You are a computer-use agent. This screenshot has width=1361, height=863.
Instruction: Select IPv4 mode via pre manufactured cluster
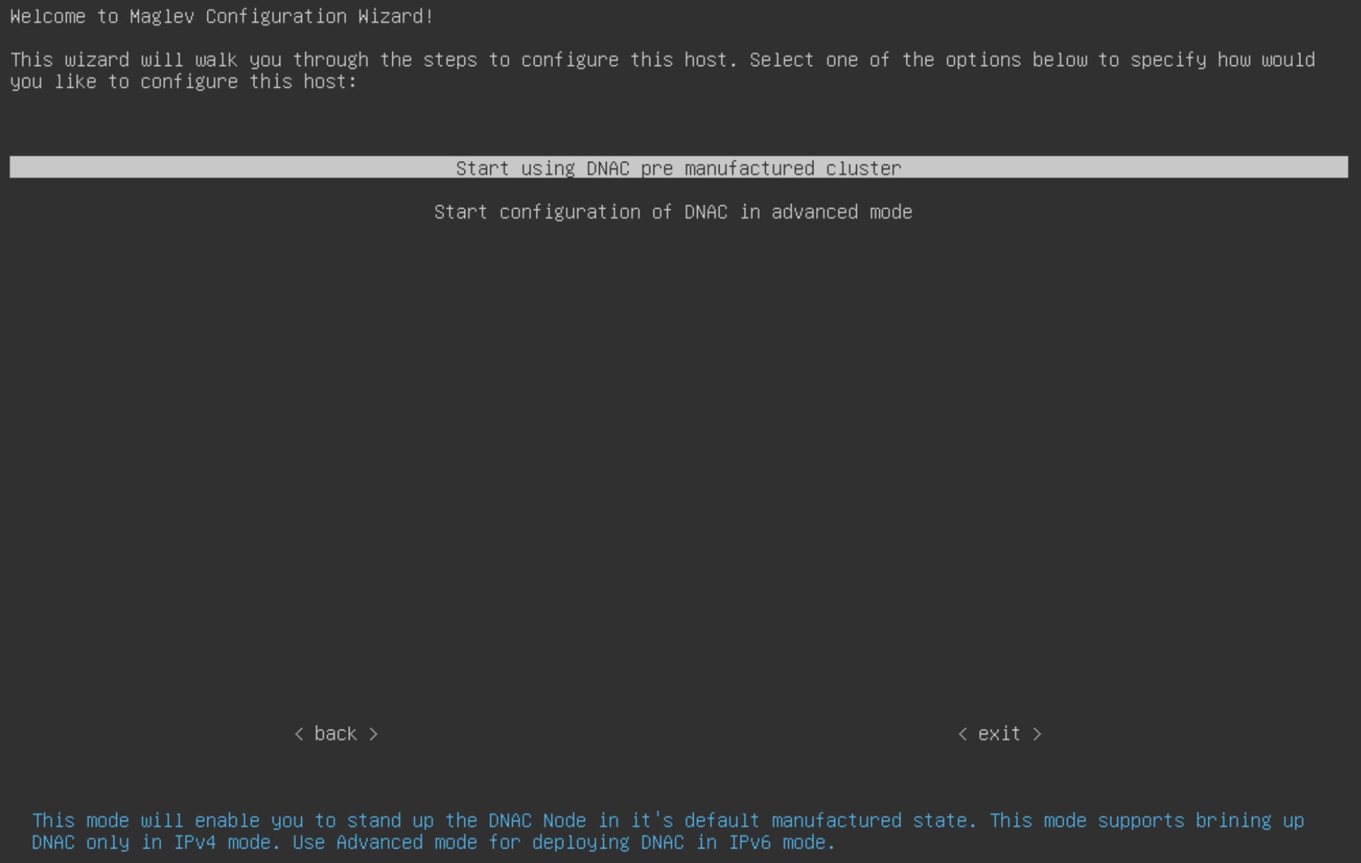click(x=680, y=168)
